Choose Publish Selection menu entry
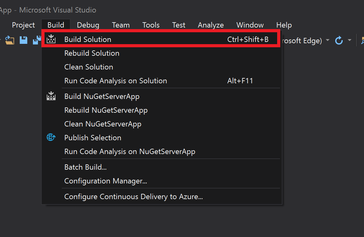The width and height of the screenshot is (364, 237). (x=161, y=137)
